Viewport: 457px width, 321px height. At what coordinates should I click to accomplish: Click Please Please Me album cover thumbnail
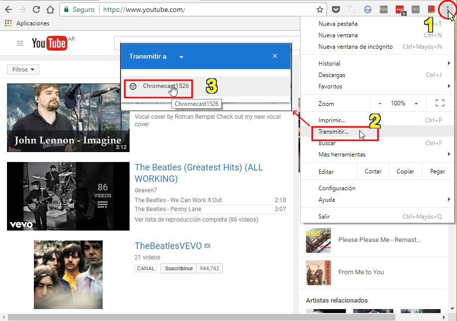318,241
